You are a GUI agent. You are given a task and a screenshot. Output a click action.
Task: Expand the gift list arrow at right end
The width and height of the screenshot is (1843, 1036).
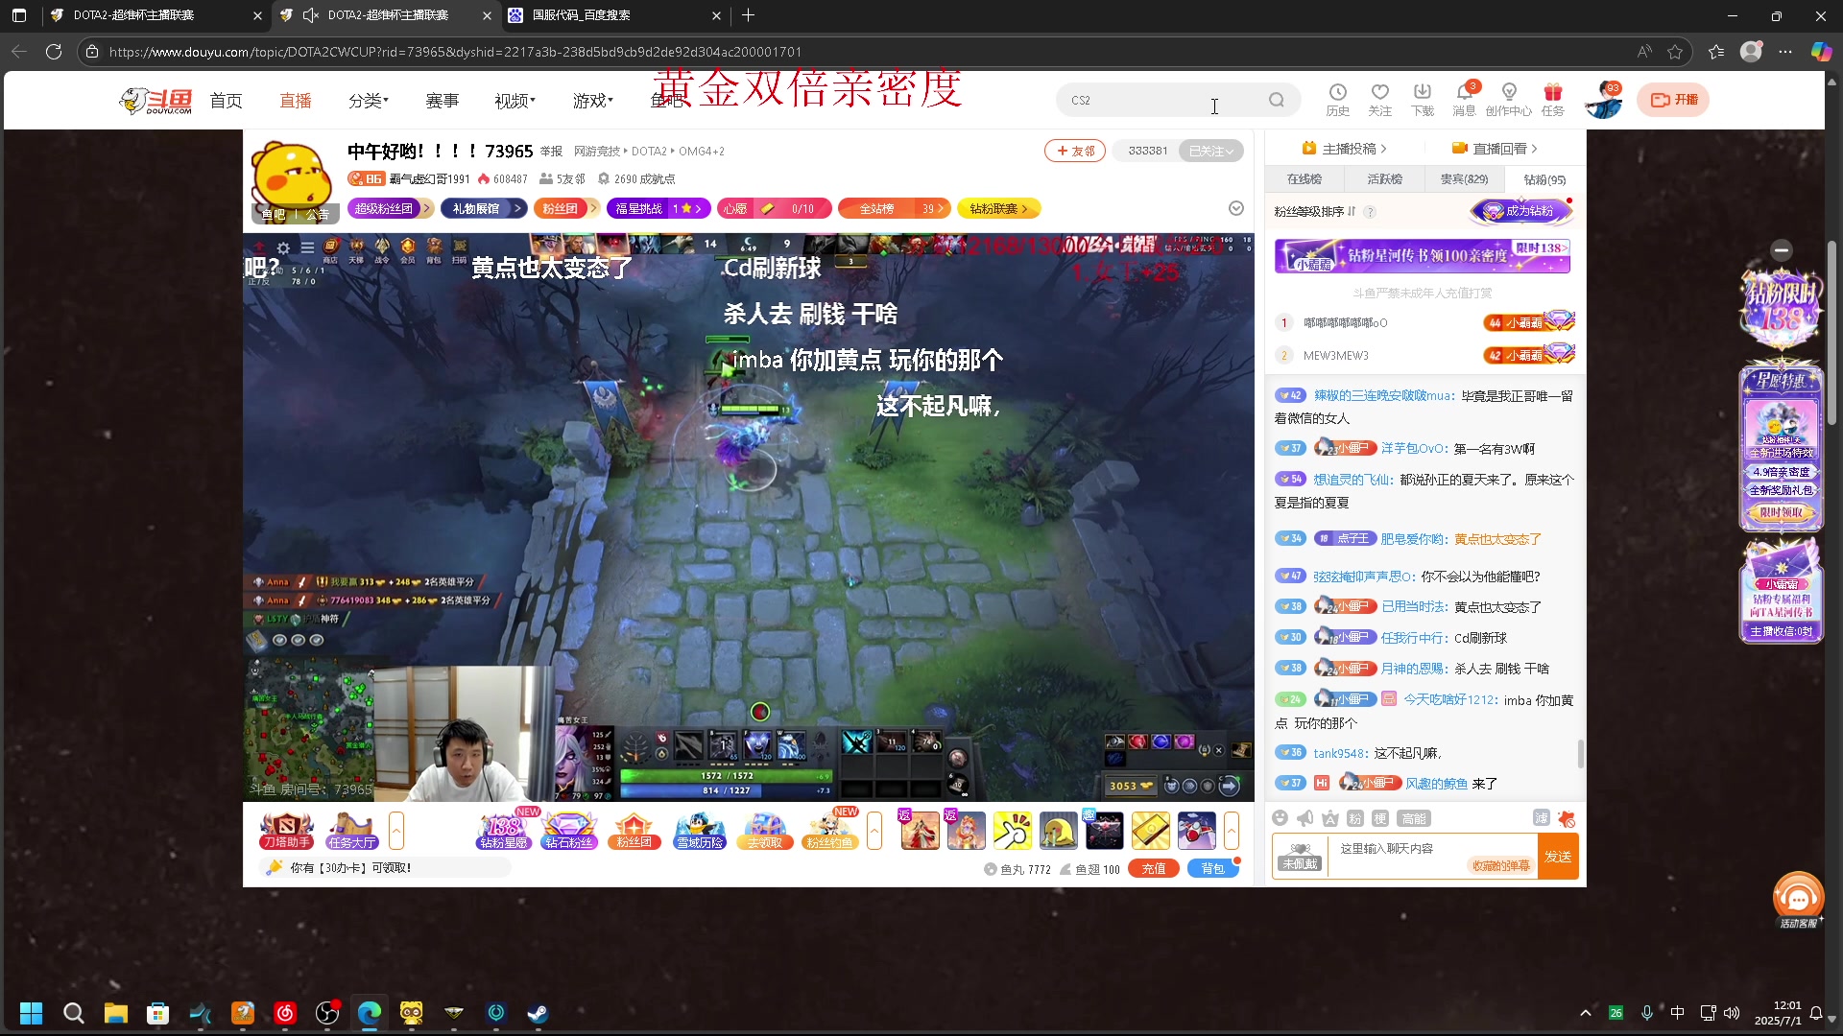pyautogui.click(x=1232, y=830)
